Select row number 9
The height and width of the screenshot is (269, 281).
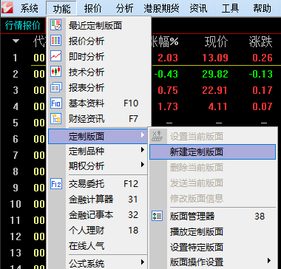pyautogui.click(x=16, y=188)
